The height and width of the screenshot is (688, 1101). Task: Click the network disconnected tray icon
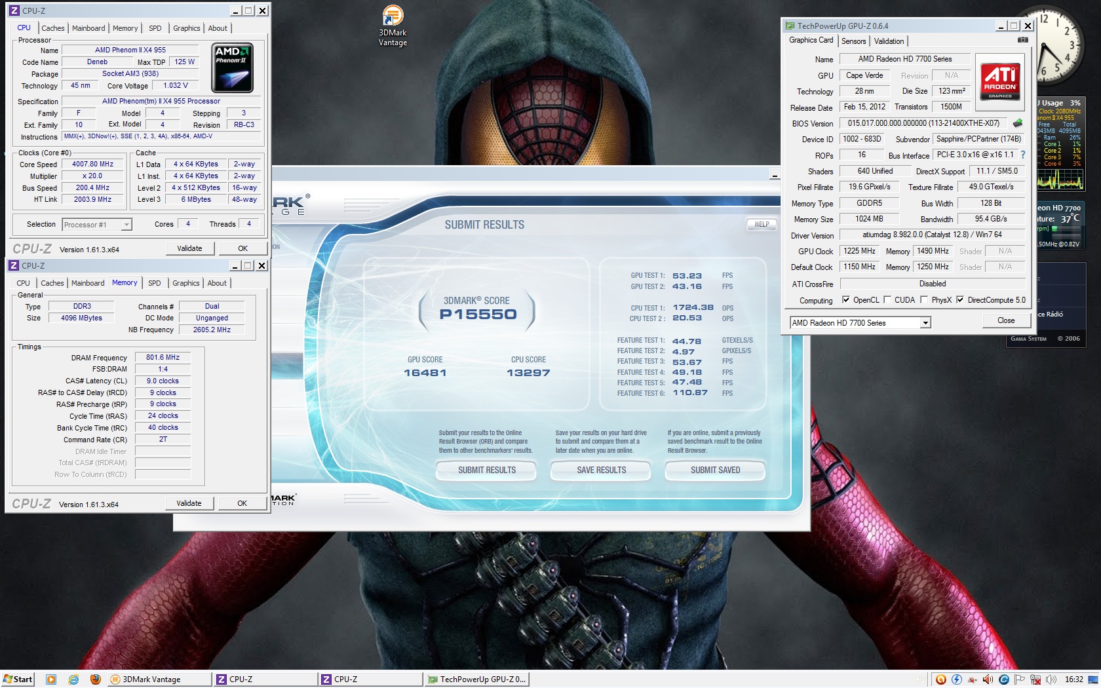coord(1035,679)
